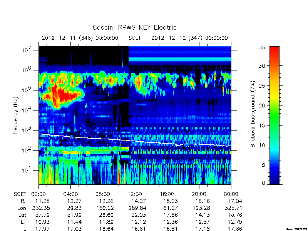Click the 10^1 frequency tick label
This screenshot has width=308, height=231.
[x=27, y=170]
